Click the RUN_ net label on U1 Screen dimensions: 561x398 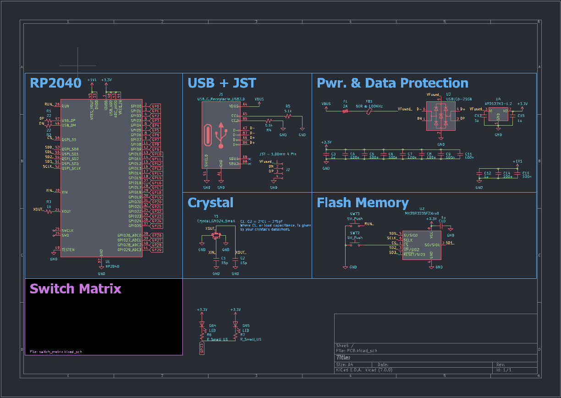pos(49,105)
